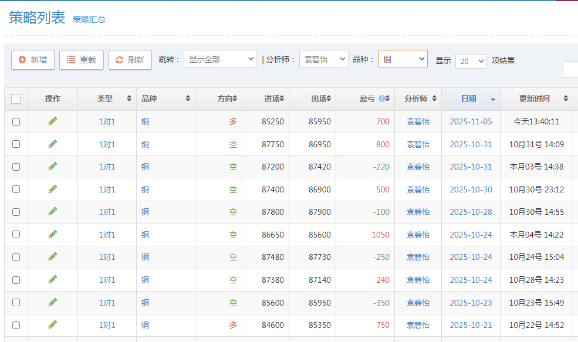
Task: Click edit pencil for the 2025-10-30 row
Action: click(53, 189)
